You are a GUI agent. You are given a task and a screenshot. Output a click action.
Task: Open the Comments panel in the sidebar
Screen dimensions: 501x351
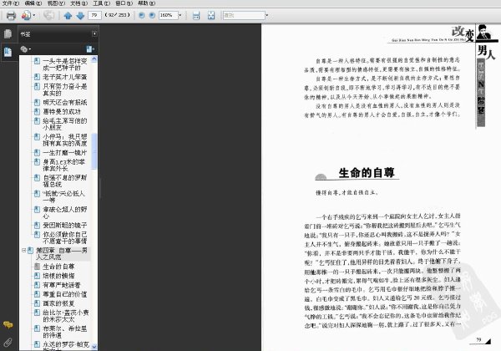(x=8, y=325)
